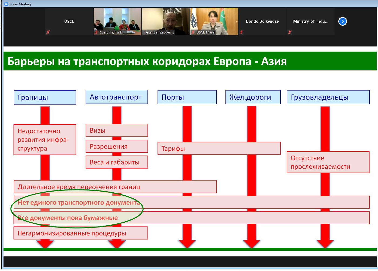Click the Ministry of indu... participant tile
This screenshot has width=378, height=271.
coord(311,21)
